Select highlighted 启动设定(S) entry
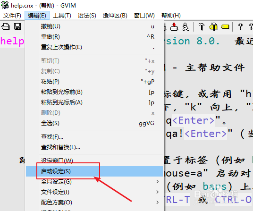The image size is (253, 211). point(94,171)
